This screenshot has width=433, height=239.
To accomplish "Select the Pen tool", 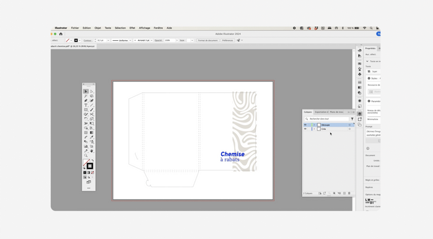I will point(86,100).
